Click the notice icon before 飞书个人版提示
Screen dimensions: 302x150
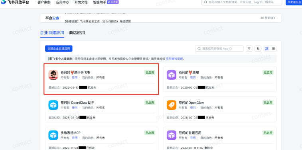pos(50,59)
